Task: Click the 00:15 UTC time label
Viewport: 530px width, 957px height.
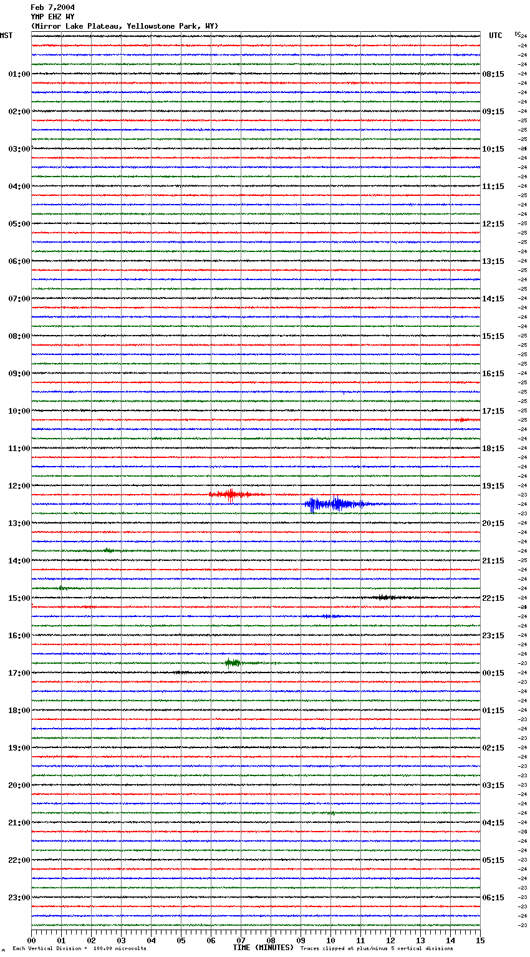Action: [x=493, y=673]
